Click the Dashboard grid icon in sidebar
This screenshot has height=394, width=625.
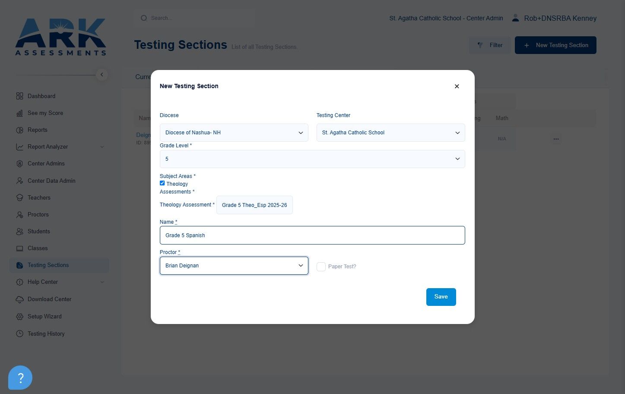[19, 96]
